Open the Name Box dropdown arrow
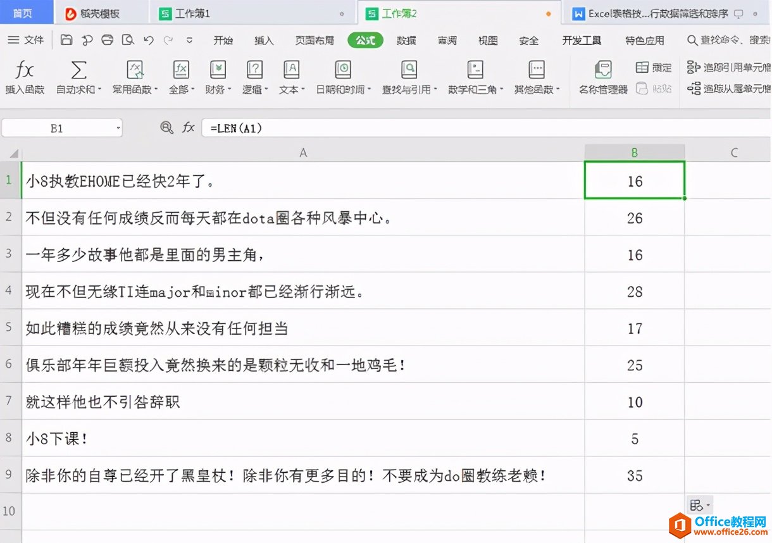The width and height of the screenshot is (772, 543). coord(118,128)
